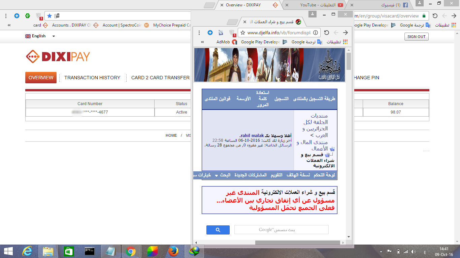Click volume icon in system tray

click(414, 252)
